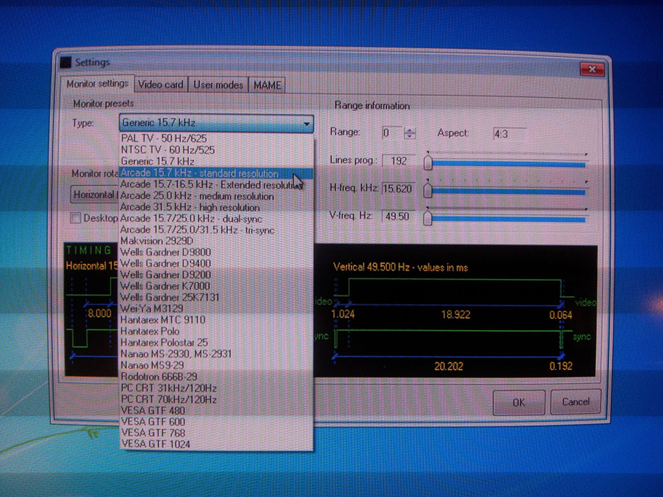Click the Aspect 4:3 input field
663x497 pixels.
tap(508, 134)
